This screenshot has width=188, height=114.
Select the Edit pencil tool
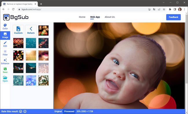click(5, 44)
